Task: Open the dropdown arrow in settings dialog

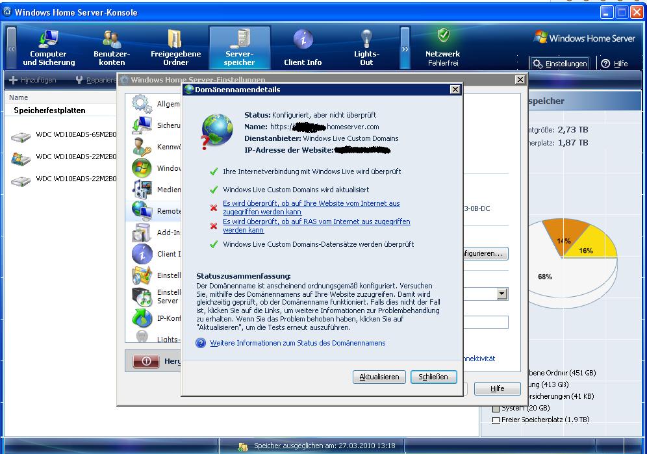Action: (501, 294)
